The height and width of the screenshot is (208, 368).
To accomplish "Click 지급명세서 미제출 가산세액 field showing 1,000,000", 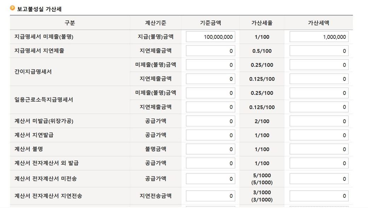I will point(319,37).
